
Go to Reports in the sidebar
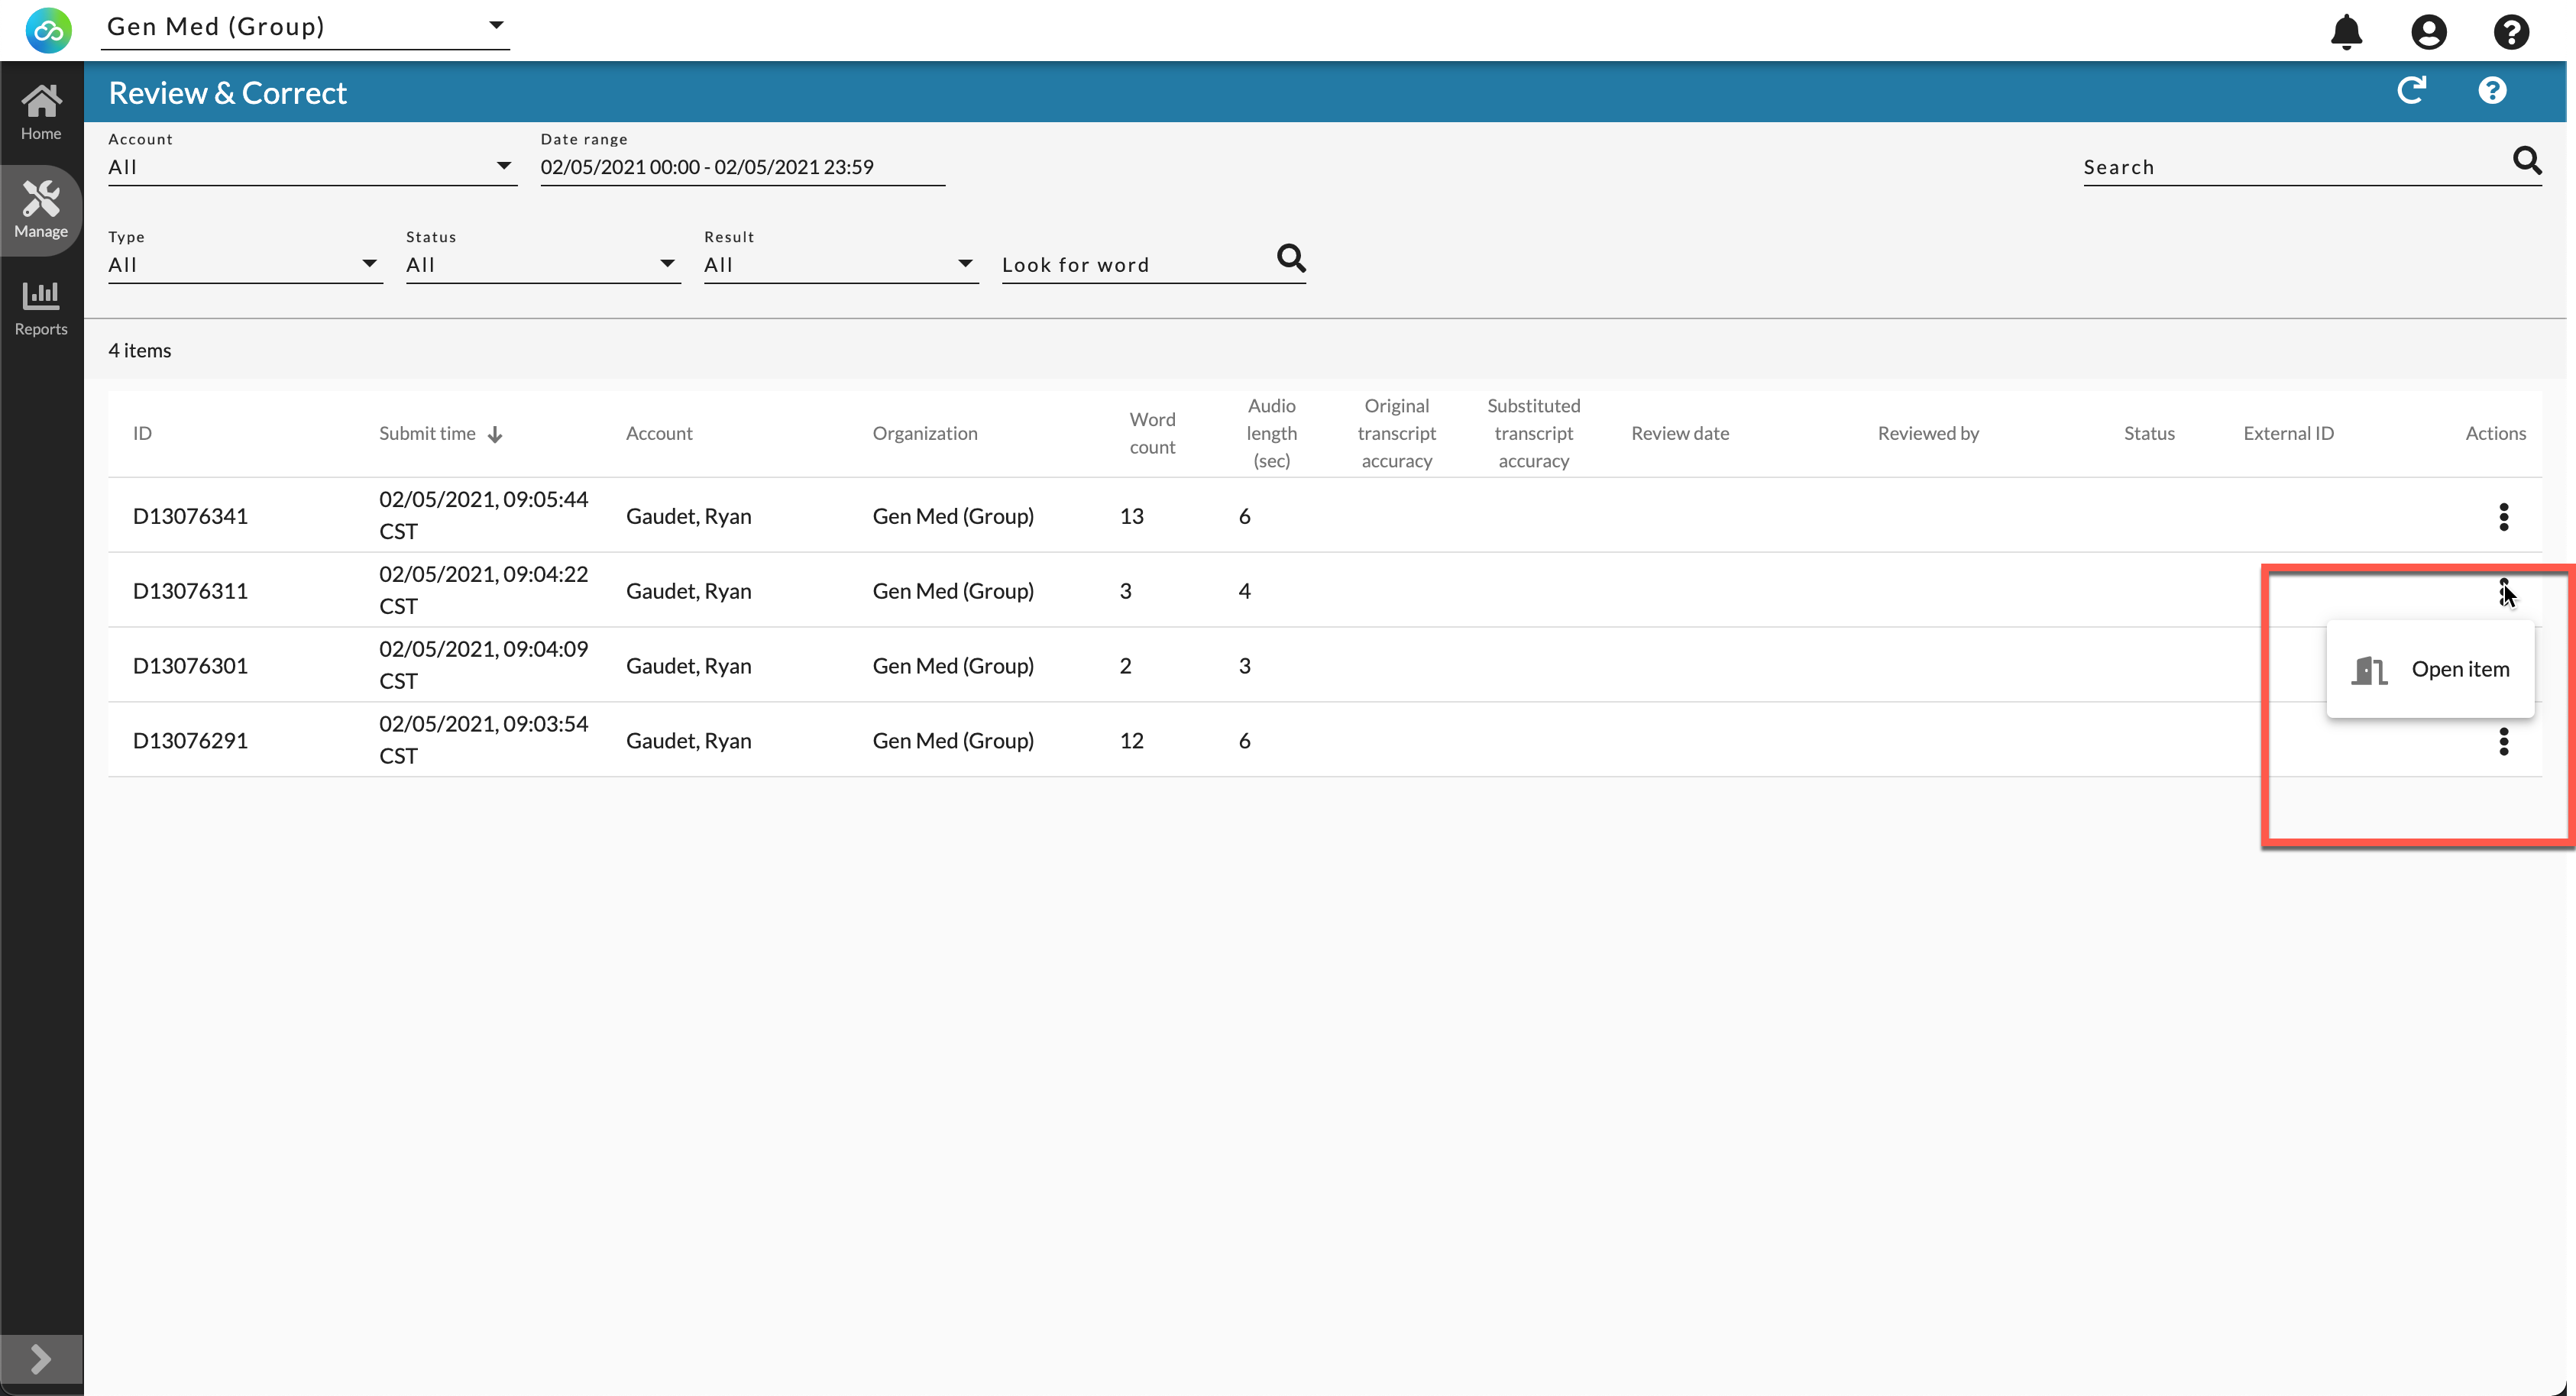[x=41, y=307]
